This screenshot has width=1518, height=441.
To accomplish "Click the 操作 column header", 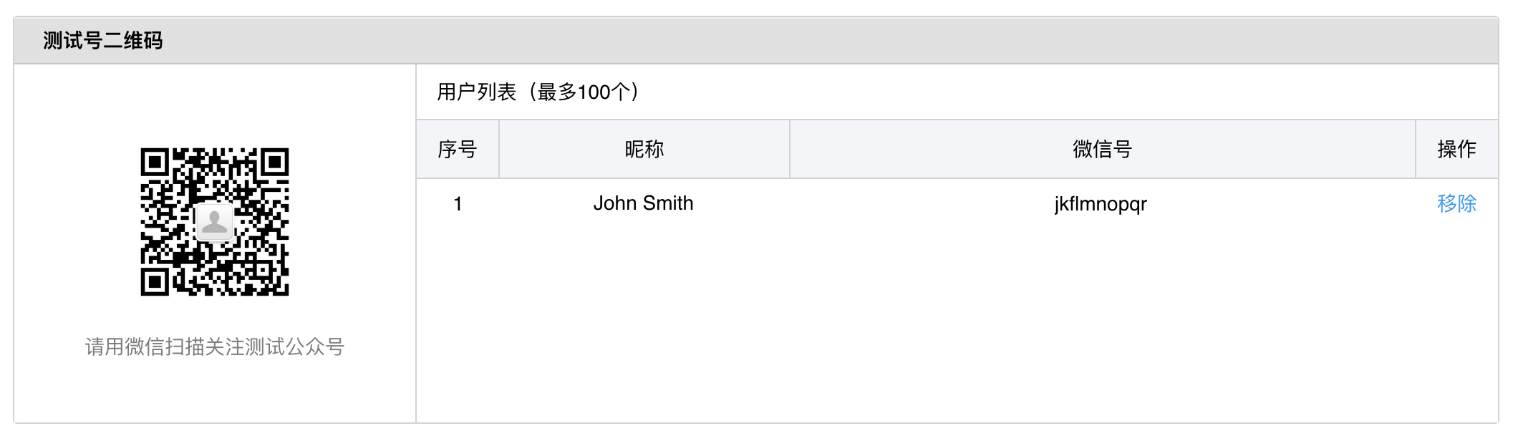I will coord(1456,150).
